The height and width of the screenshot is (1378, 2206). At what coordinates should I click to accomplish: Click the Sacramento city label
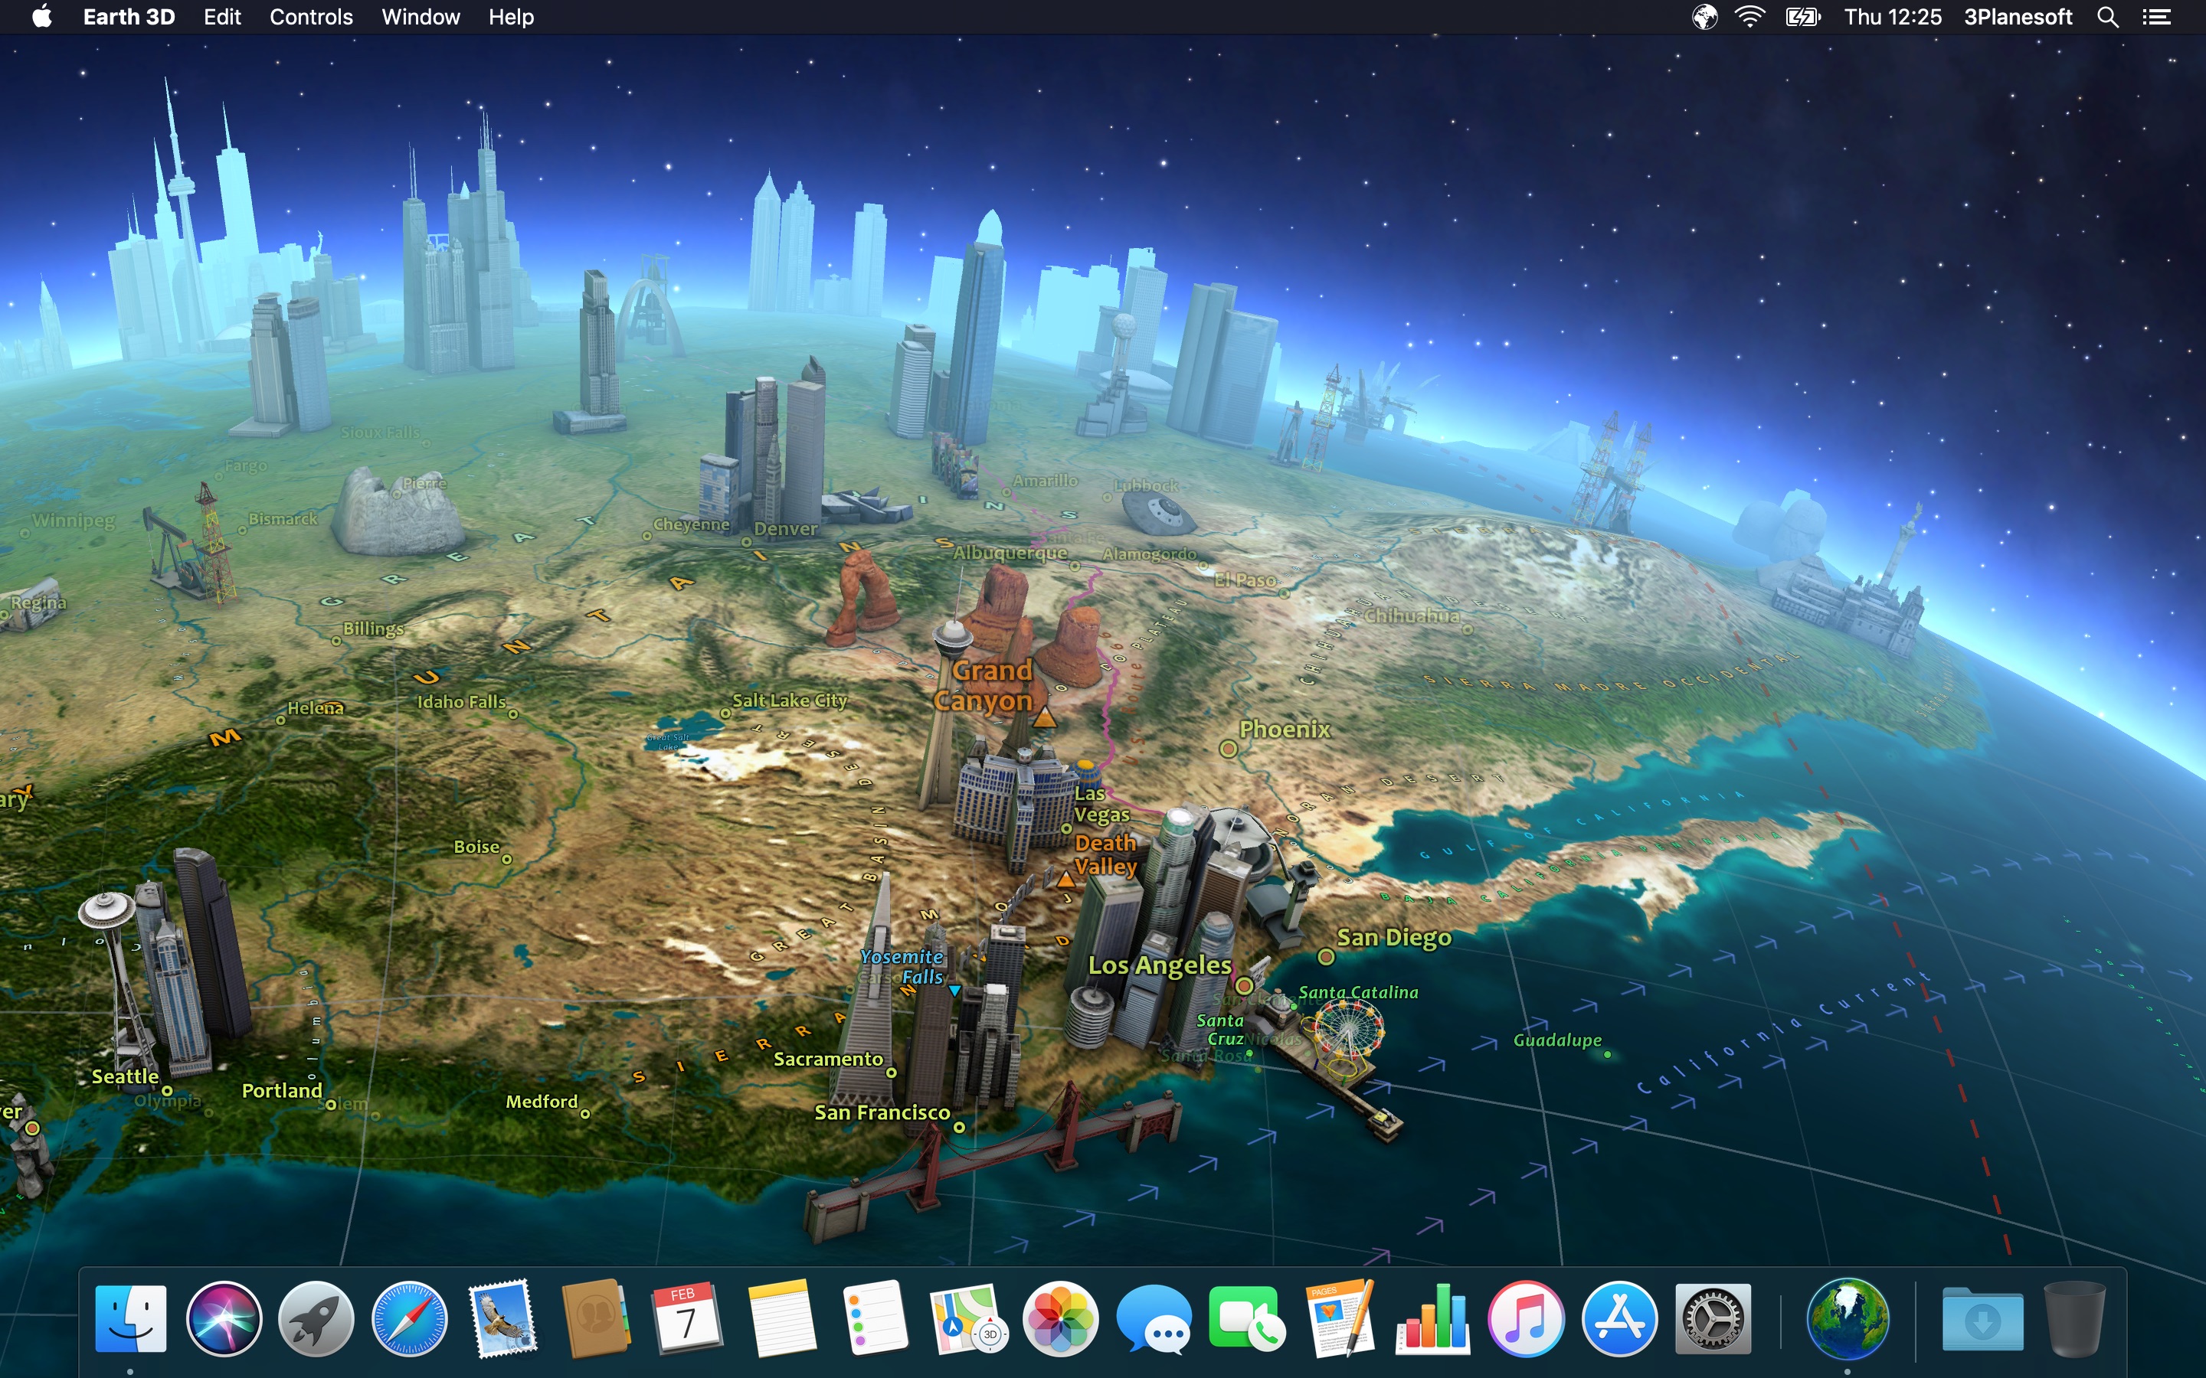pyautogui.click(x=828, y=1059)
